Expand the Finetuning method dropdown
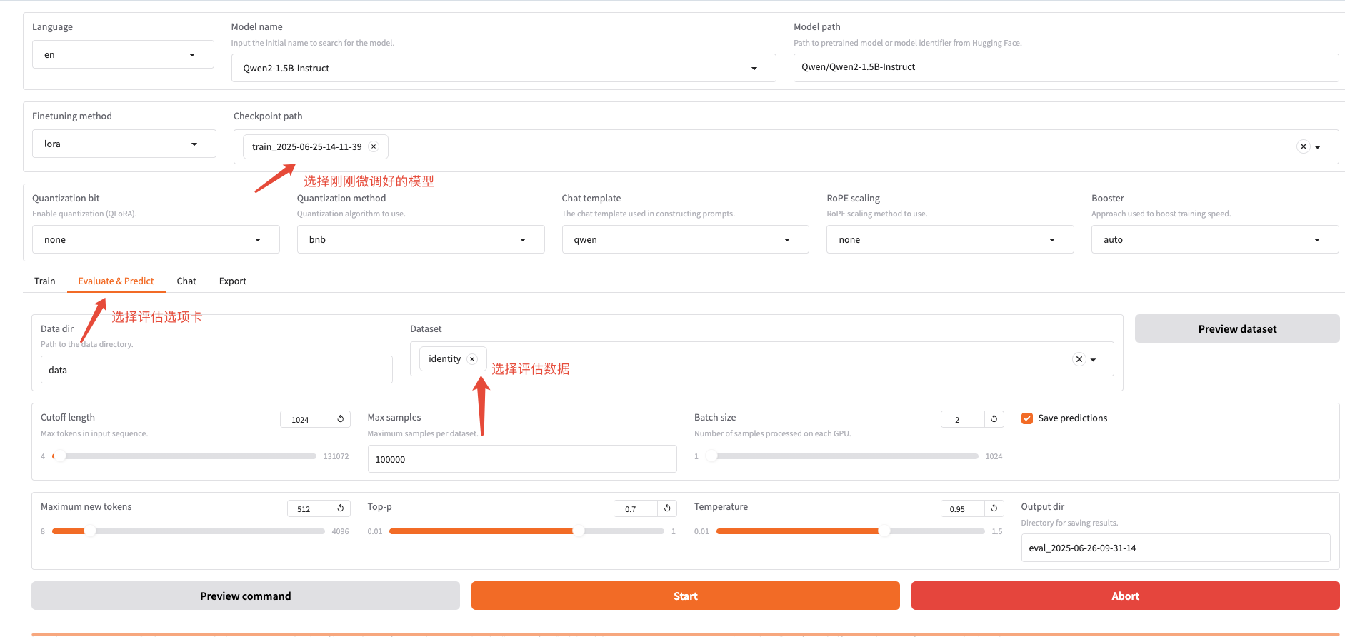 (124, 144)
